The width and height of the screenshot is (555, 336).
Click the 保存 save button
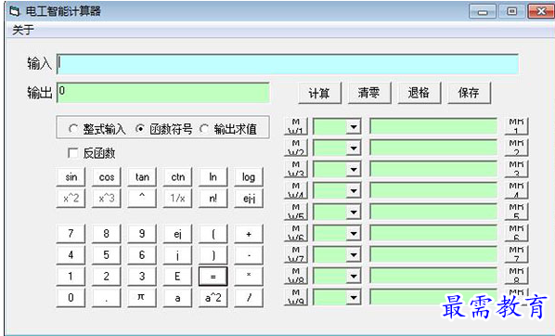(469, 93)
